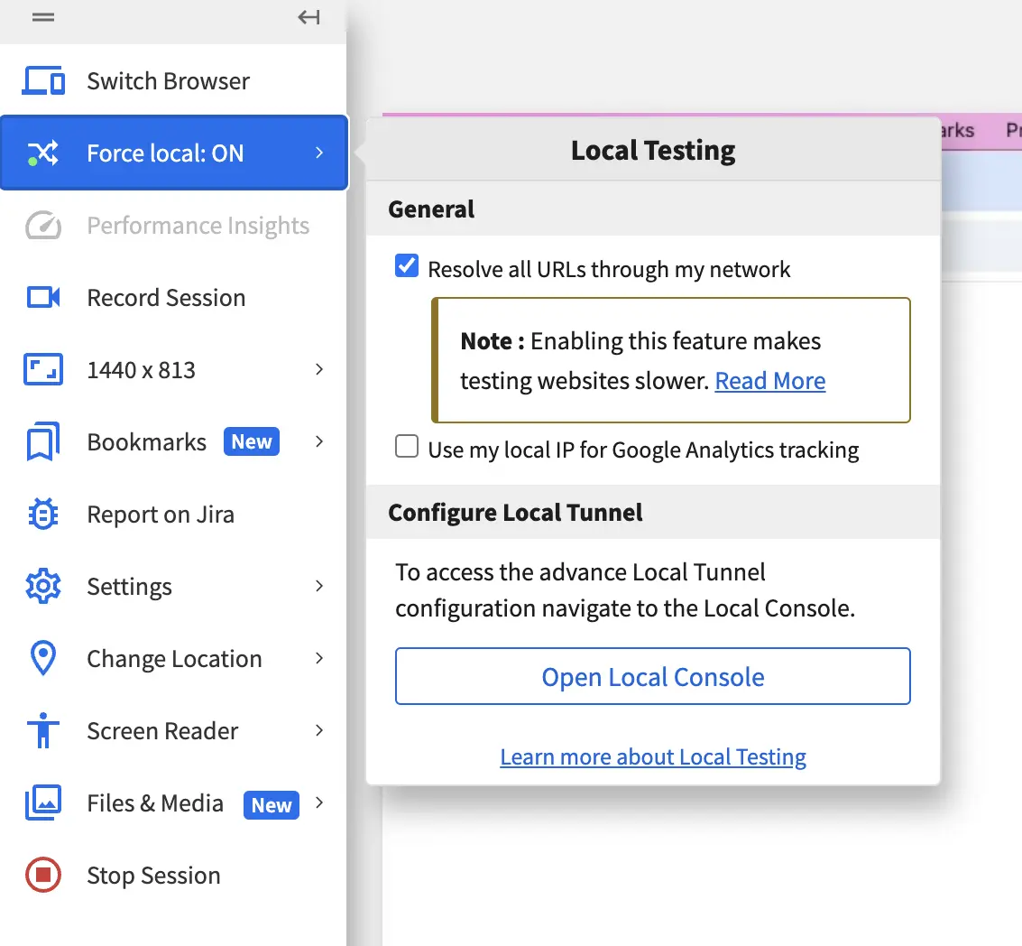Expand the Bookmarks submenu chevron
The image size is (1022, 946).
[x=319, y=441]
